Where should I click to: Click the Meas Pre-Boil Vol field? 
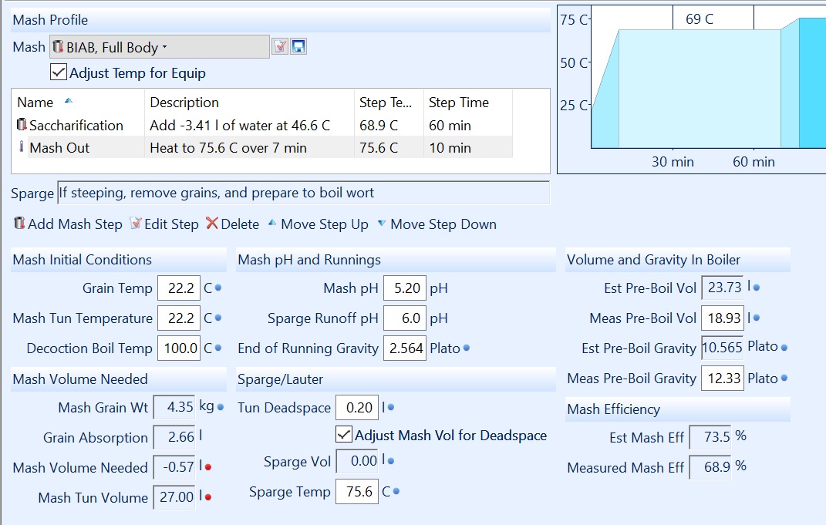(722, 318)
